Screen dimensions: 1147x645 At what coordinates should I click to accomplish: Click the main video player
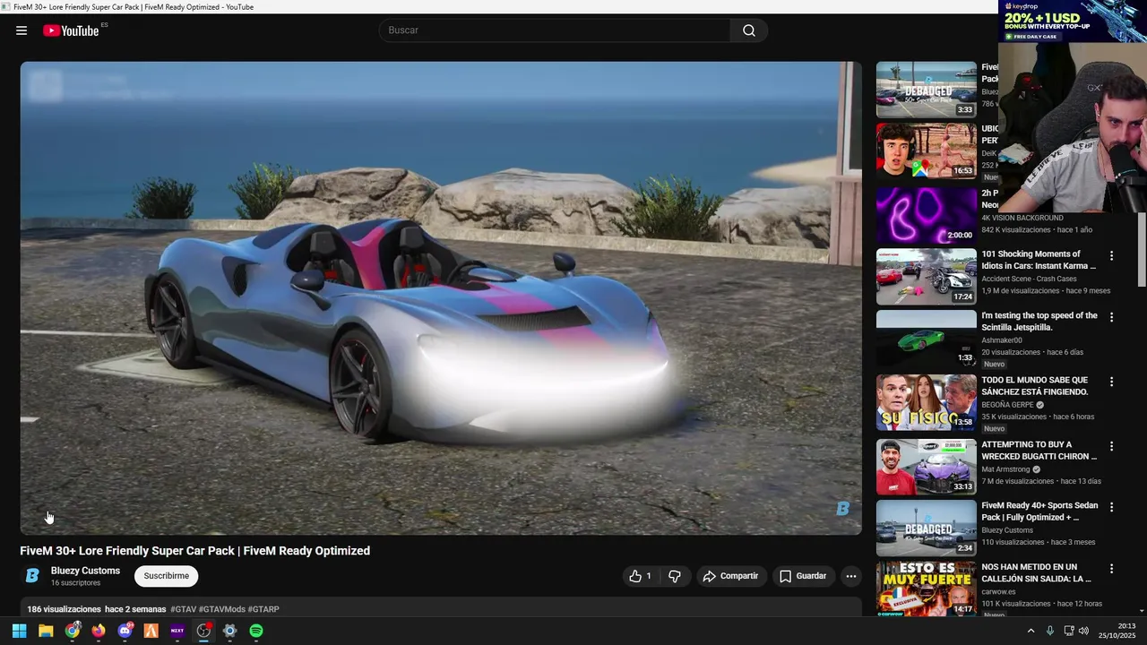coord(441,298)
